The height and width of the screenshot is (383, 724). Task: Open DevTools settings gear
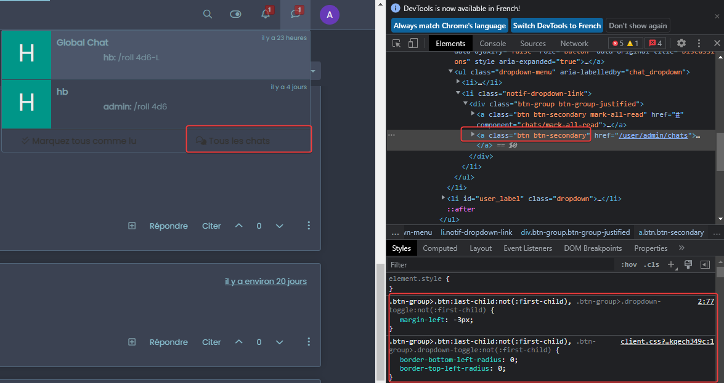click(x=681, y=44)
